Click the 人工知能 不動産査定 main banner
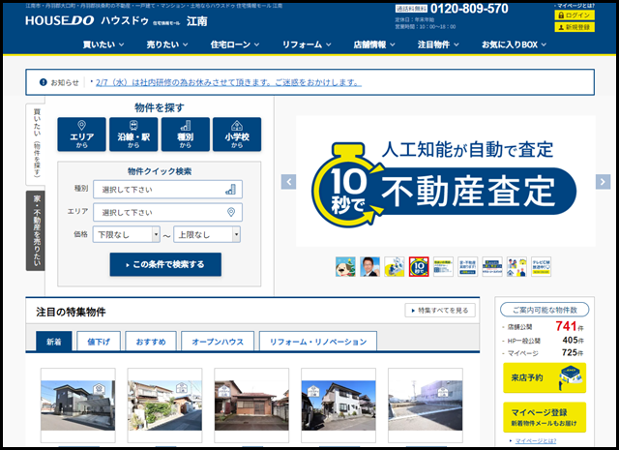Viewport: 619px width, 450px height. pyautogui.click(x=446, y=181)
